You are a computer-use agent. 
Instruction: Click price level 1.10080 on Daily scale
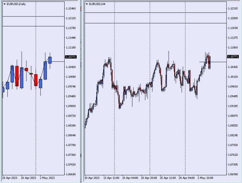pos(71,77)
